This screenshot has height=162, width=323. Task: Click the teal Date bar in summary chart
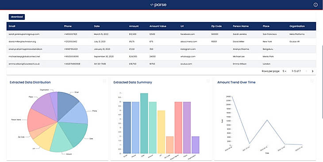144,123
